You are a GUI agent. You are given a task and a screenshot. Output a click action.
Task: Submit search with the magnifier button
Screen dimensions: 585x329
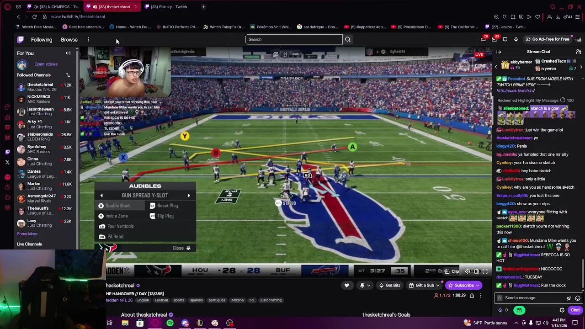(348, 39)
